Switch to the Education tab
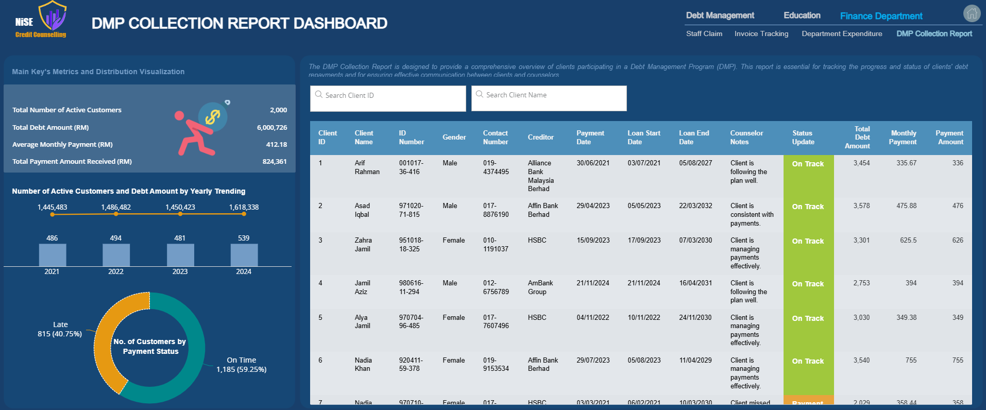Image resolution: width=986 pixels, height=410 pixels. [x=802, y=15]
